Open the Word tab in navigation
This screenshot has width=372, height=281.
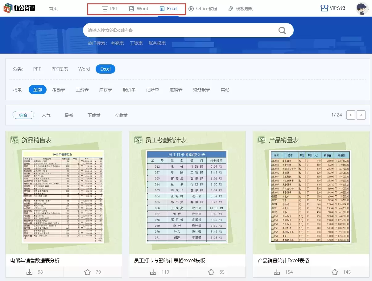(138, 9)
